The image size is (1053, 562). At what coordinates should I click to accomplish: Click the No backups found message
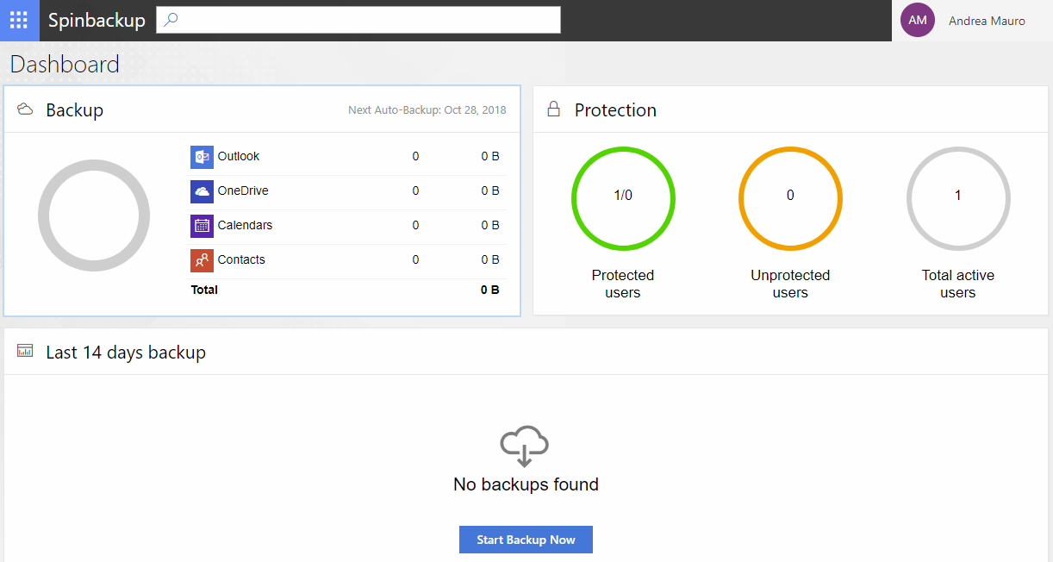click(526, 484)
